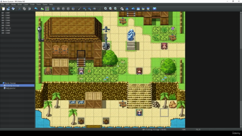Open the Draw menu
The image size is (242, 136).
(x=20, y=5)
